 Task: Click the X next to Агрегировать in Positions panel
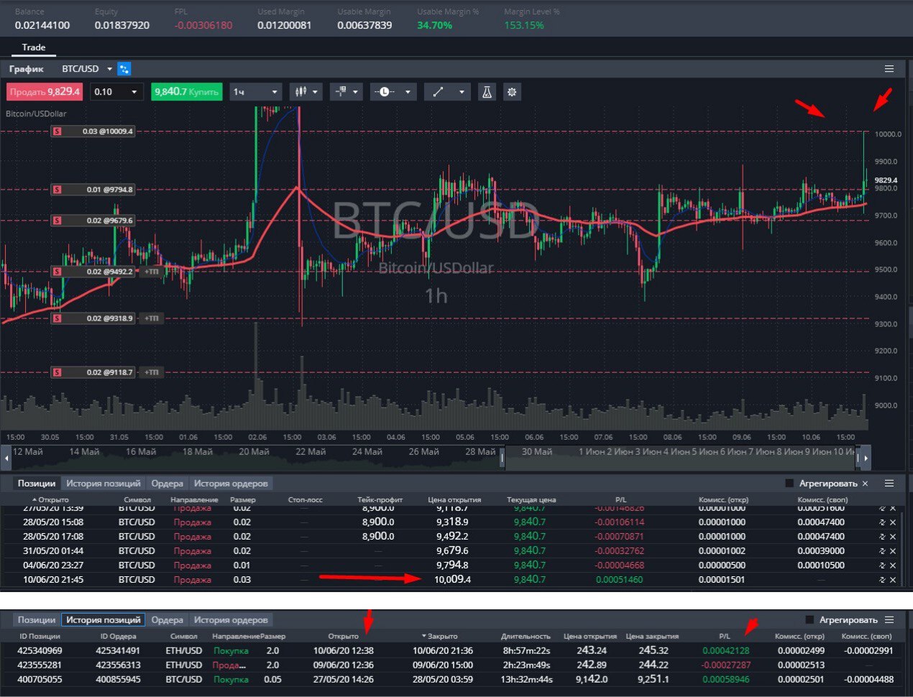[x=865, y=484]
